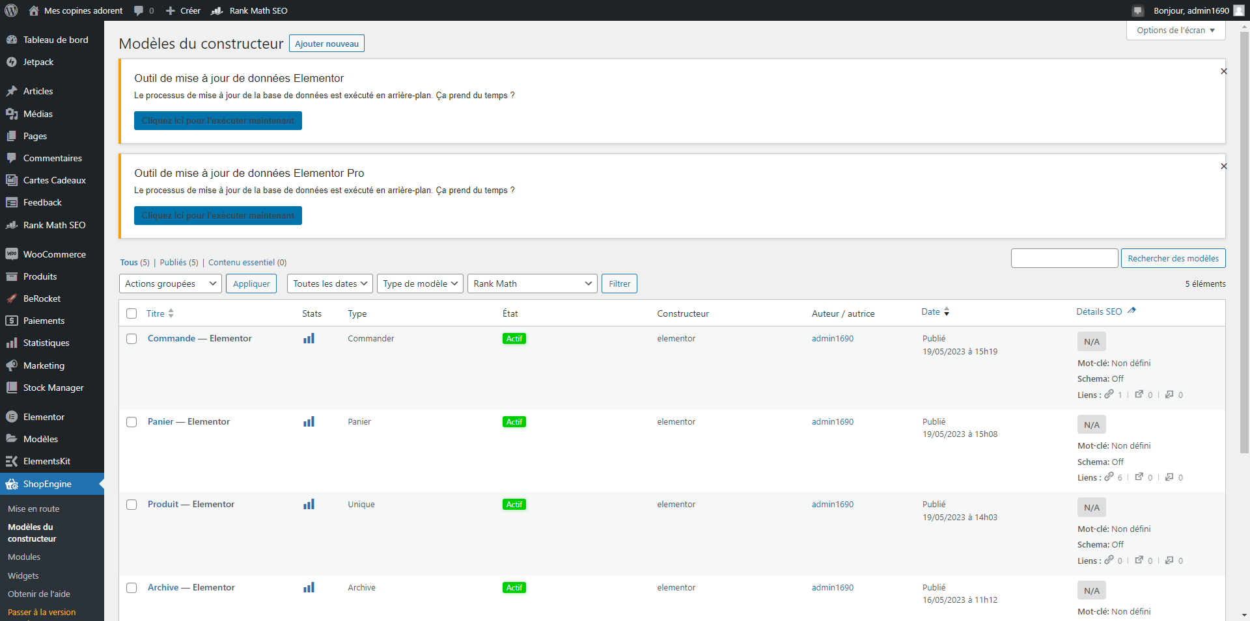The height and width of the screenshot is (621, 1250).
Task: Click Passer à la version upgrade link
Action: (x=42, y=613)
